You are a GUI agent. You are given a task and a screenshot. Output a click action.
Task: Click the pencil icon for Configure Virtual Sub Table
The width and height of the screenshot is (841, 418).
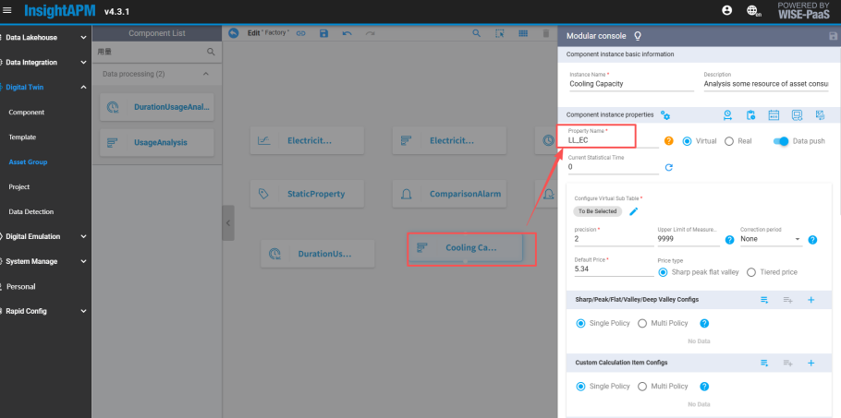pos(634,211)
